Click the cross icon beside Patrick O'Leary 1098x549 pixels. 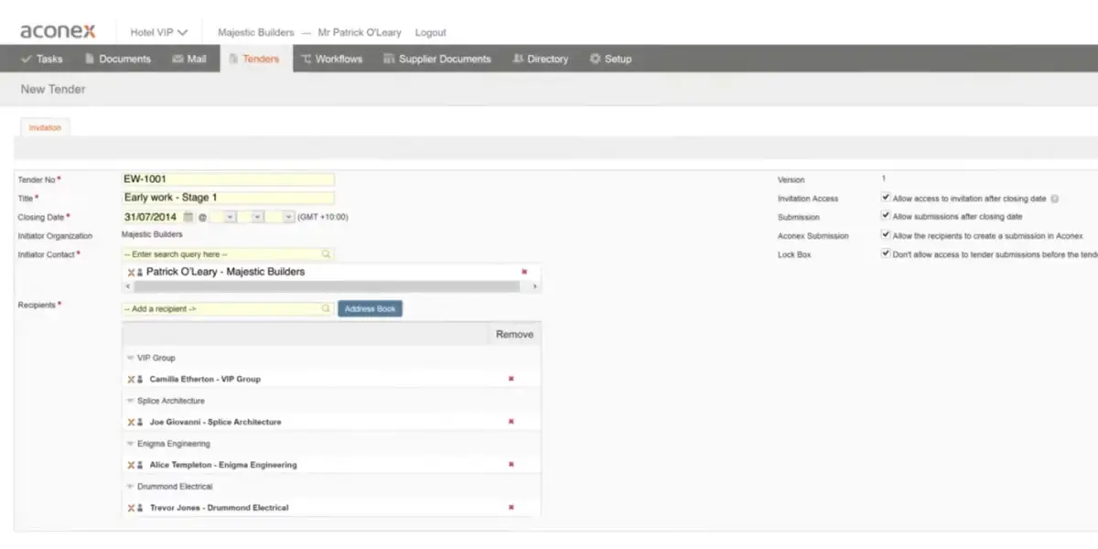click(131, 273)
